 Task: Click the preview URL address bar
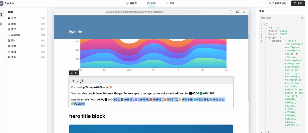(x=152, y=12)
